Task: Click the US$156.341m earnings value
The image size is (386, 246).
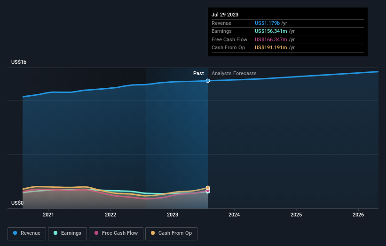Action: (271, 31)
